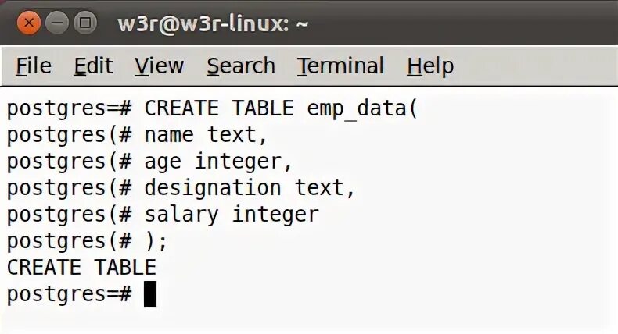The width and height of the screenshot is (618, 334).
Task: Open the View menu
Action: coord(160,66)
